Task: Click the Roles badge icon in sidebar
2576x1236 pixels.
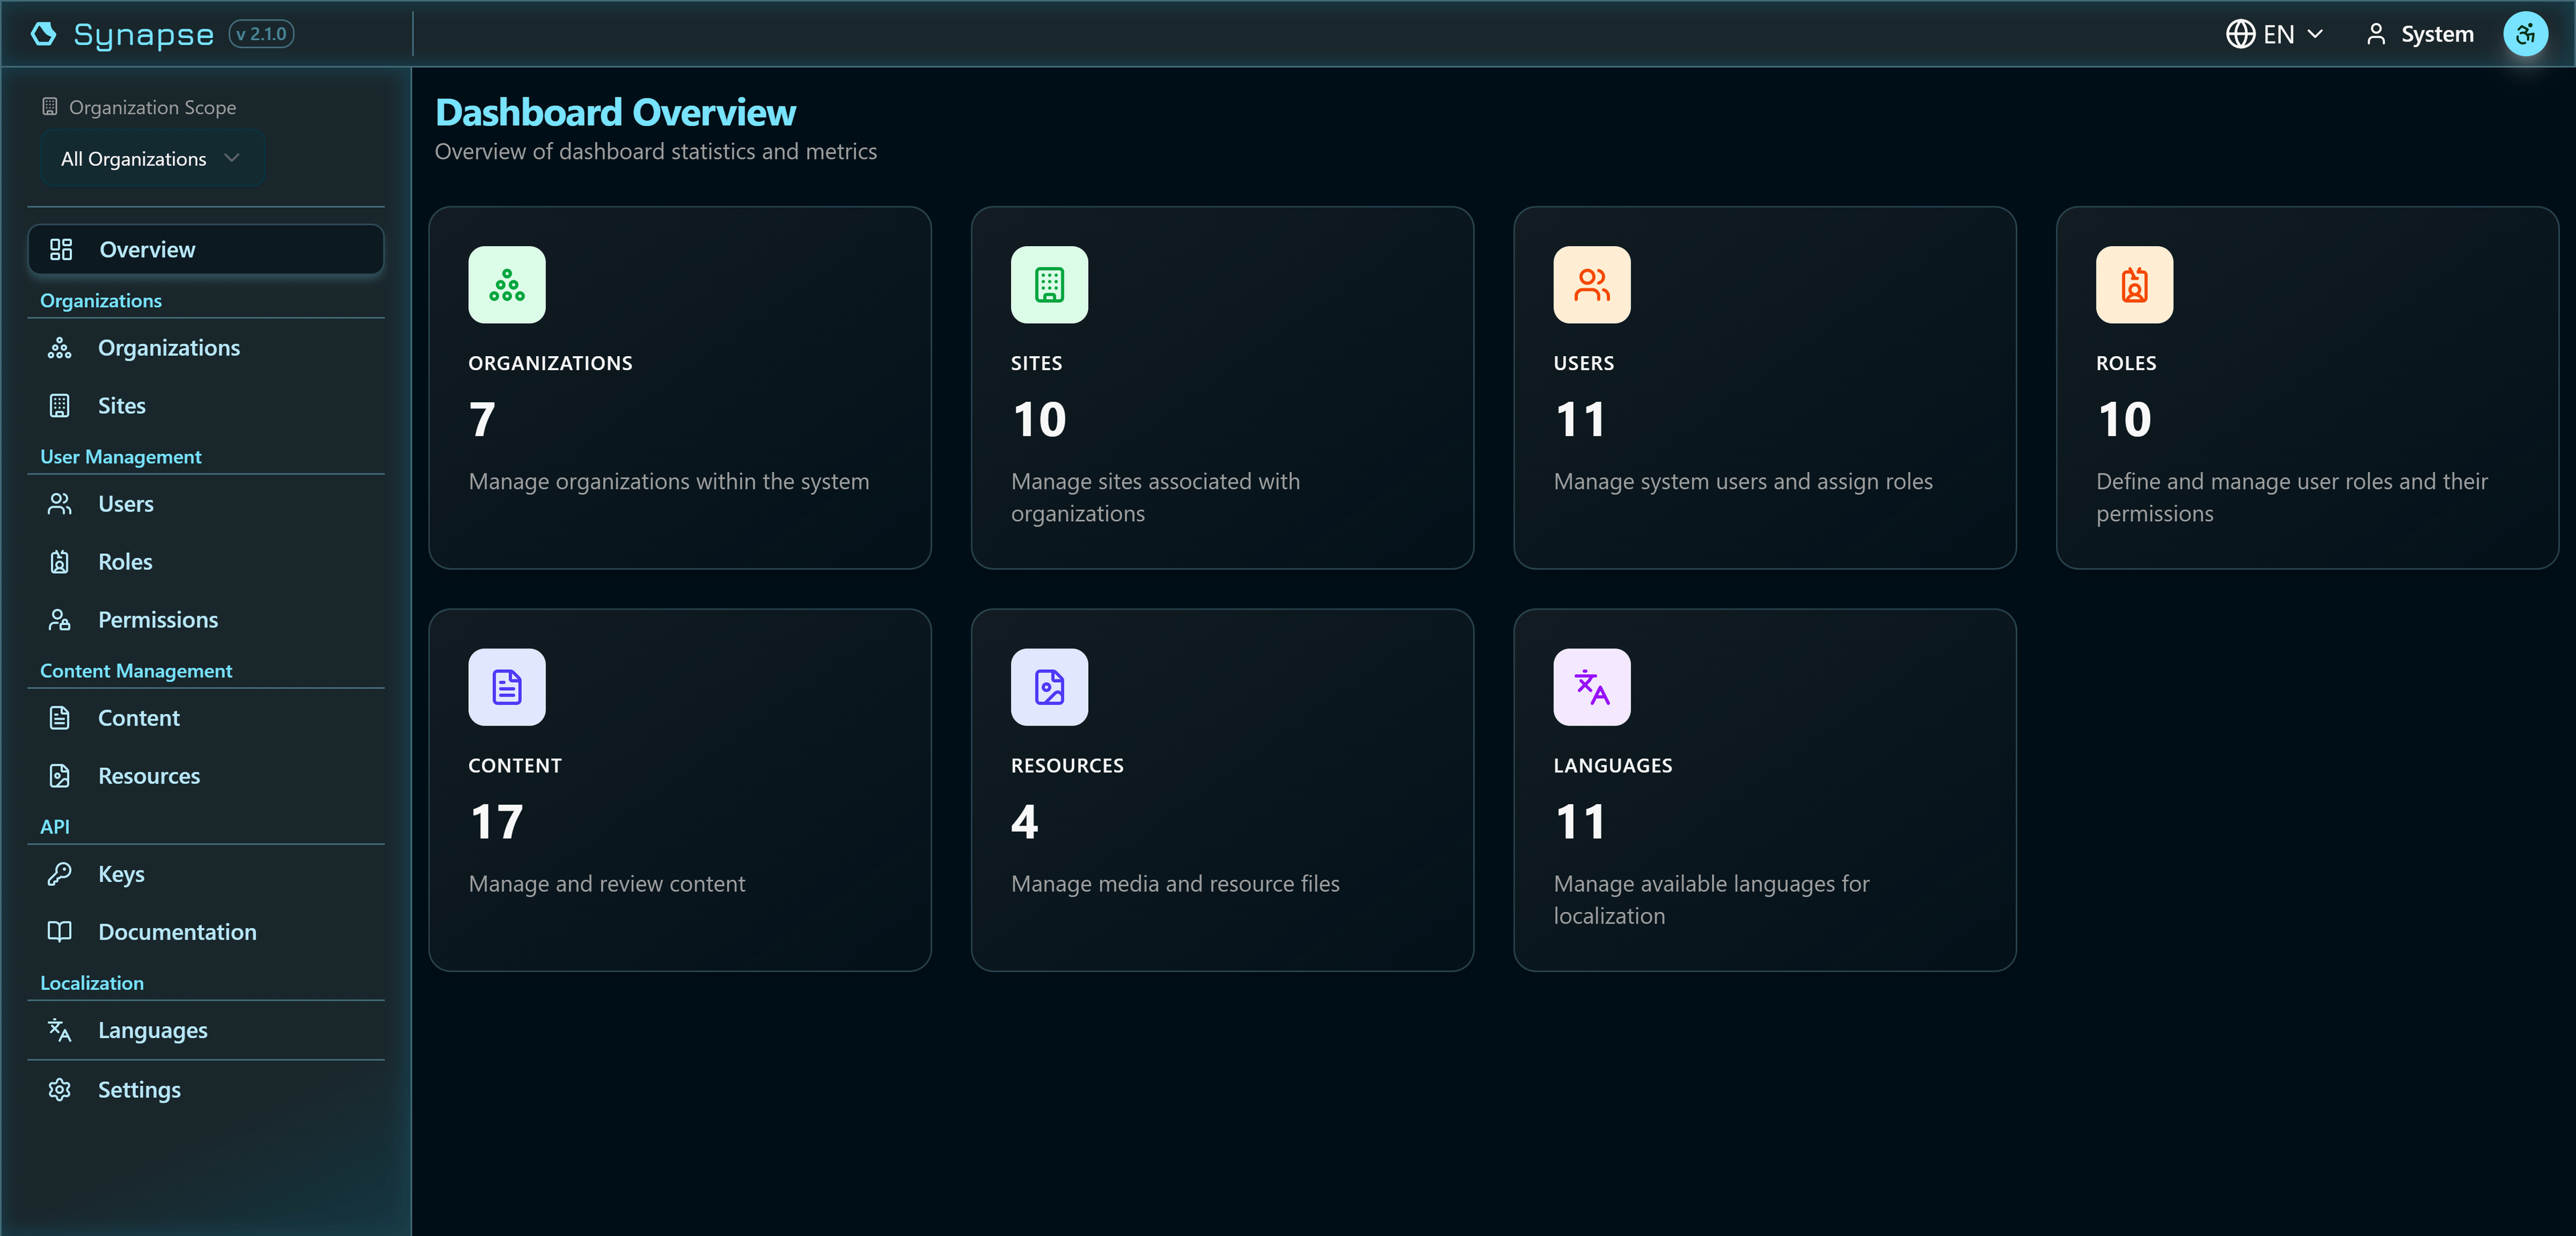Action: tap(59, 561)
